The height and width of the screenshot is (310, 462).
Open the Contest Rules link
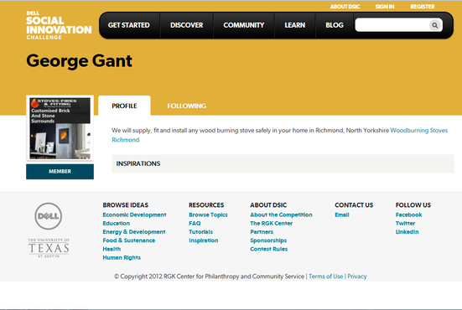coord(268,249)
